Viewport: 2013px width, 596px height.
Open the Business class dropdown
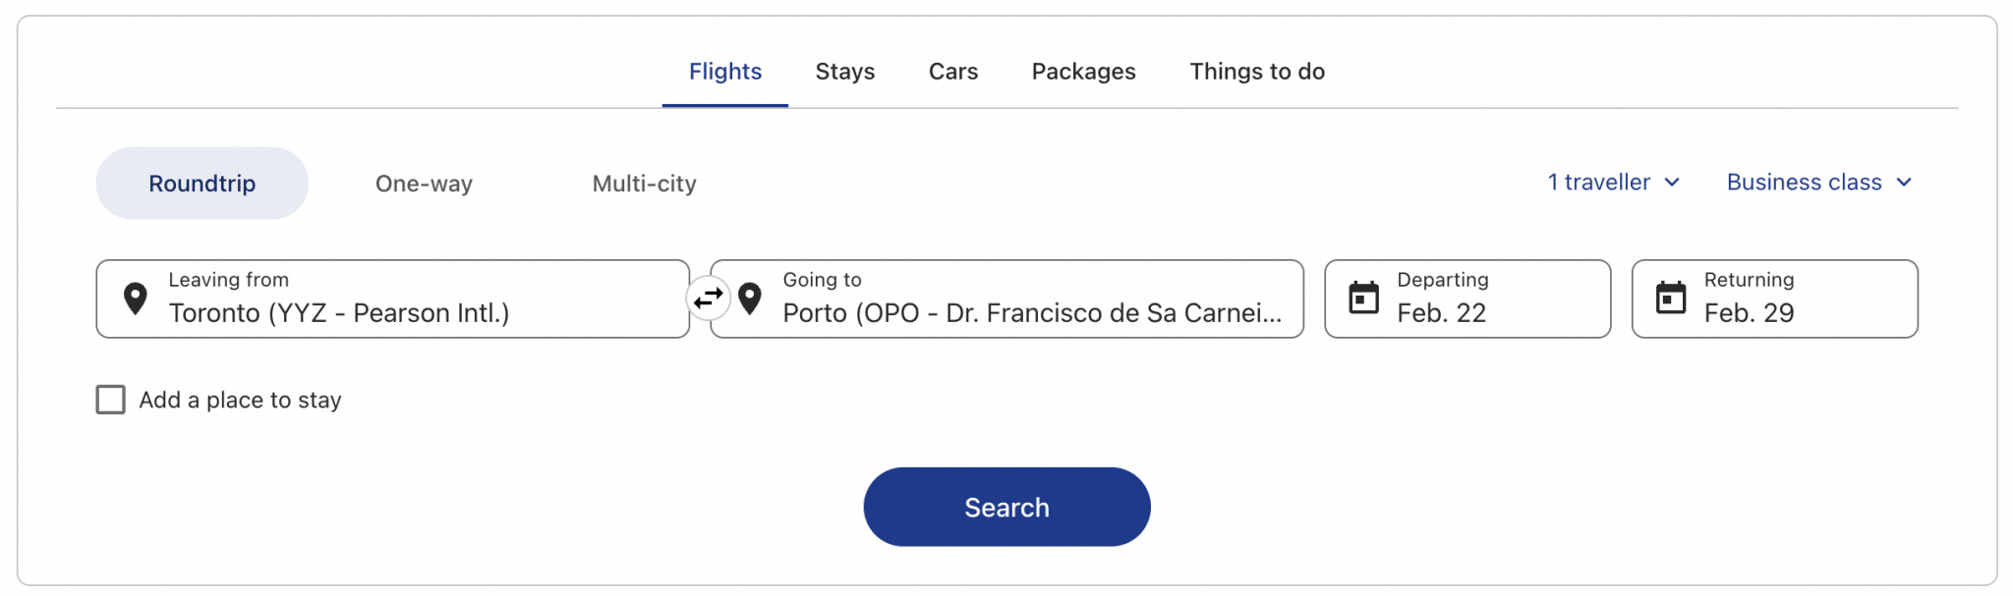(1818, 182)
